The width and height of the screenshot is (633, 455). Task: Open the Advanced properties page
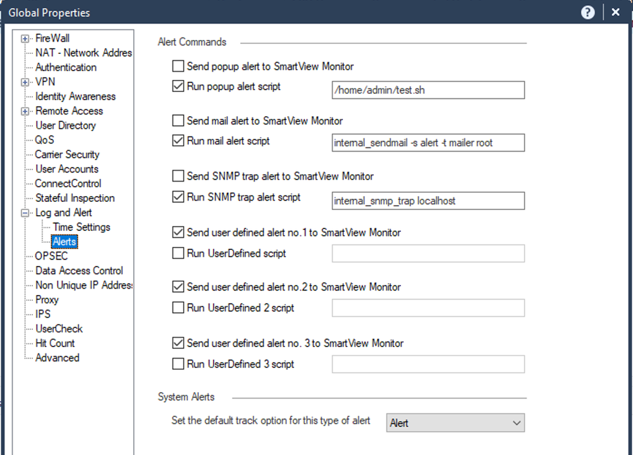click(57, 358)
